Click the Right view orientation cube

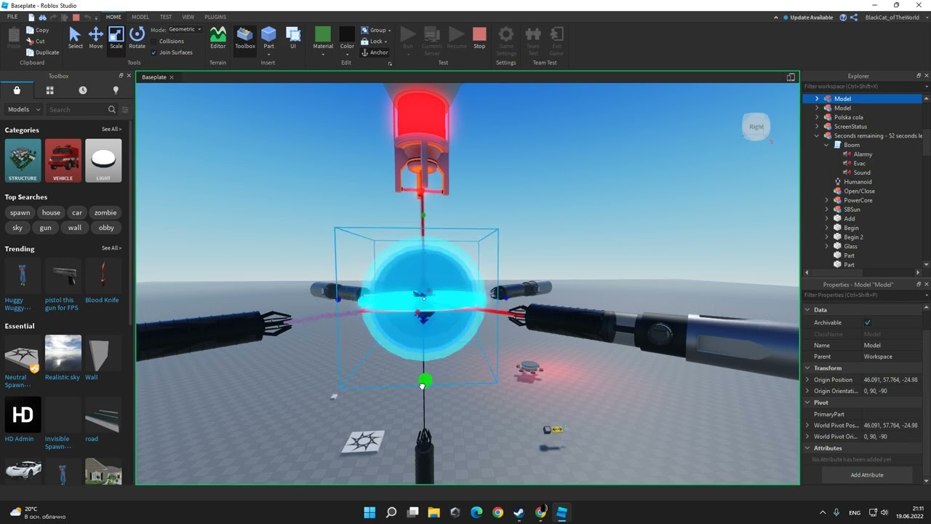tap(756, 127)
